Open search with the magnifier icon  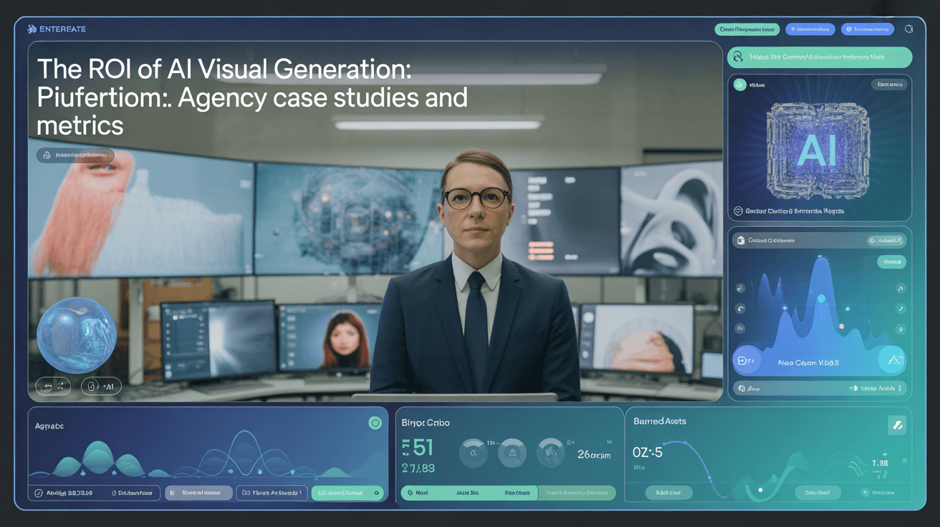[908, 29]
